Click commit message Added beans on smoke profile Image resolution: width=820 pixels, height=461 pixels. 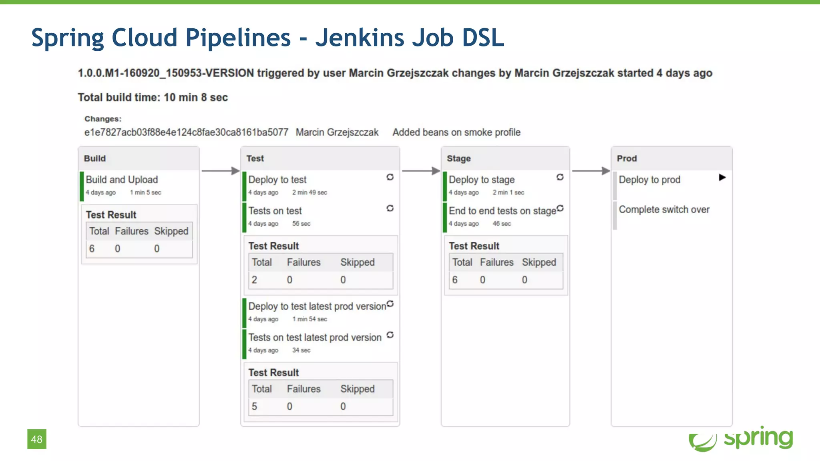456,132
